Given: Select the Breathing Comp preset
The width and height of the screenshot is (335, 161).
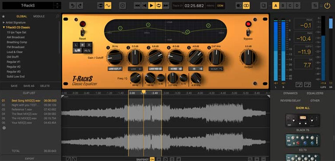Looking at the screenshot, I should tap(17, 42).
